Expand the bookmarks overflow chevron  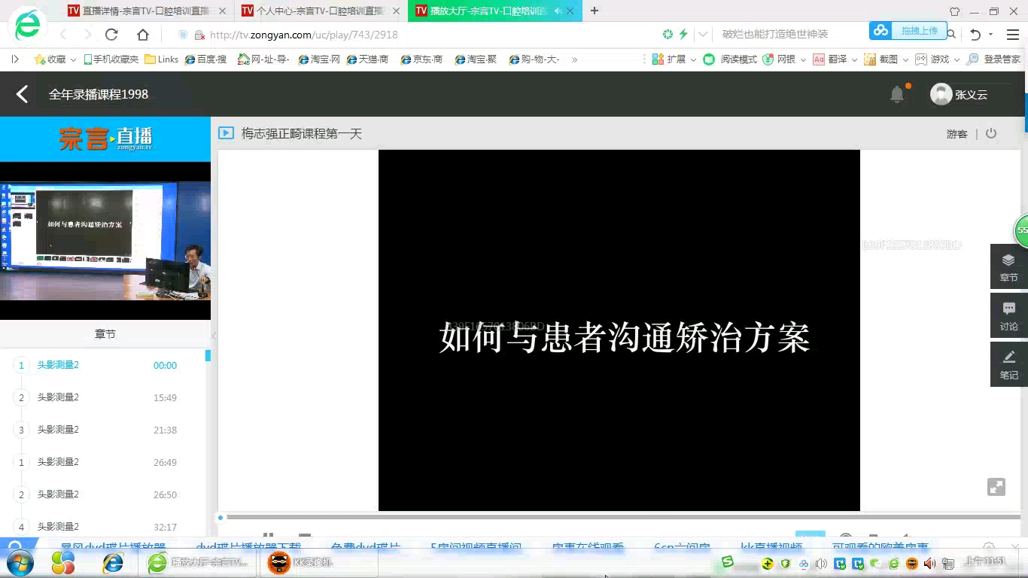tap(574, 59)
